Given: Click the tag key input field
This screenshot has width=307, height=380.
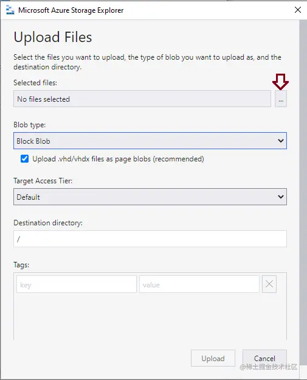Looking at the screenshot, I should (77, 284).
